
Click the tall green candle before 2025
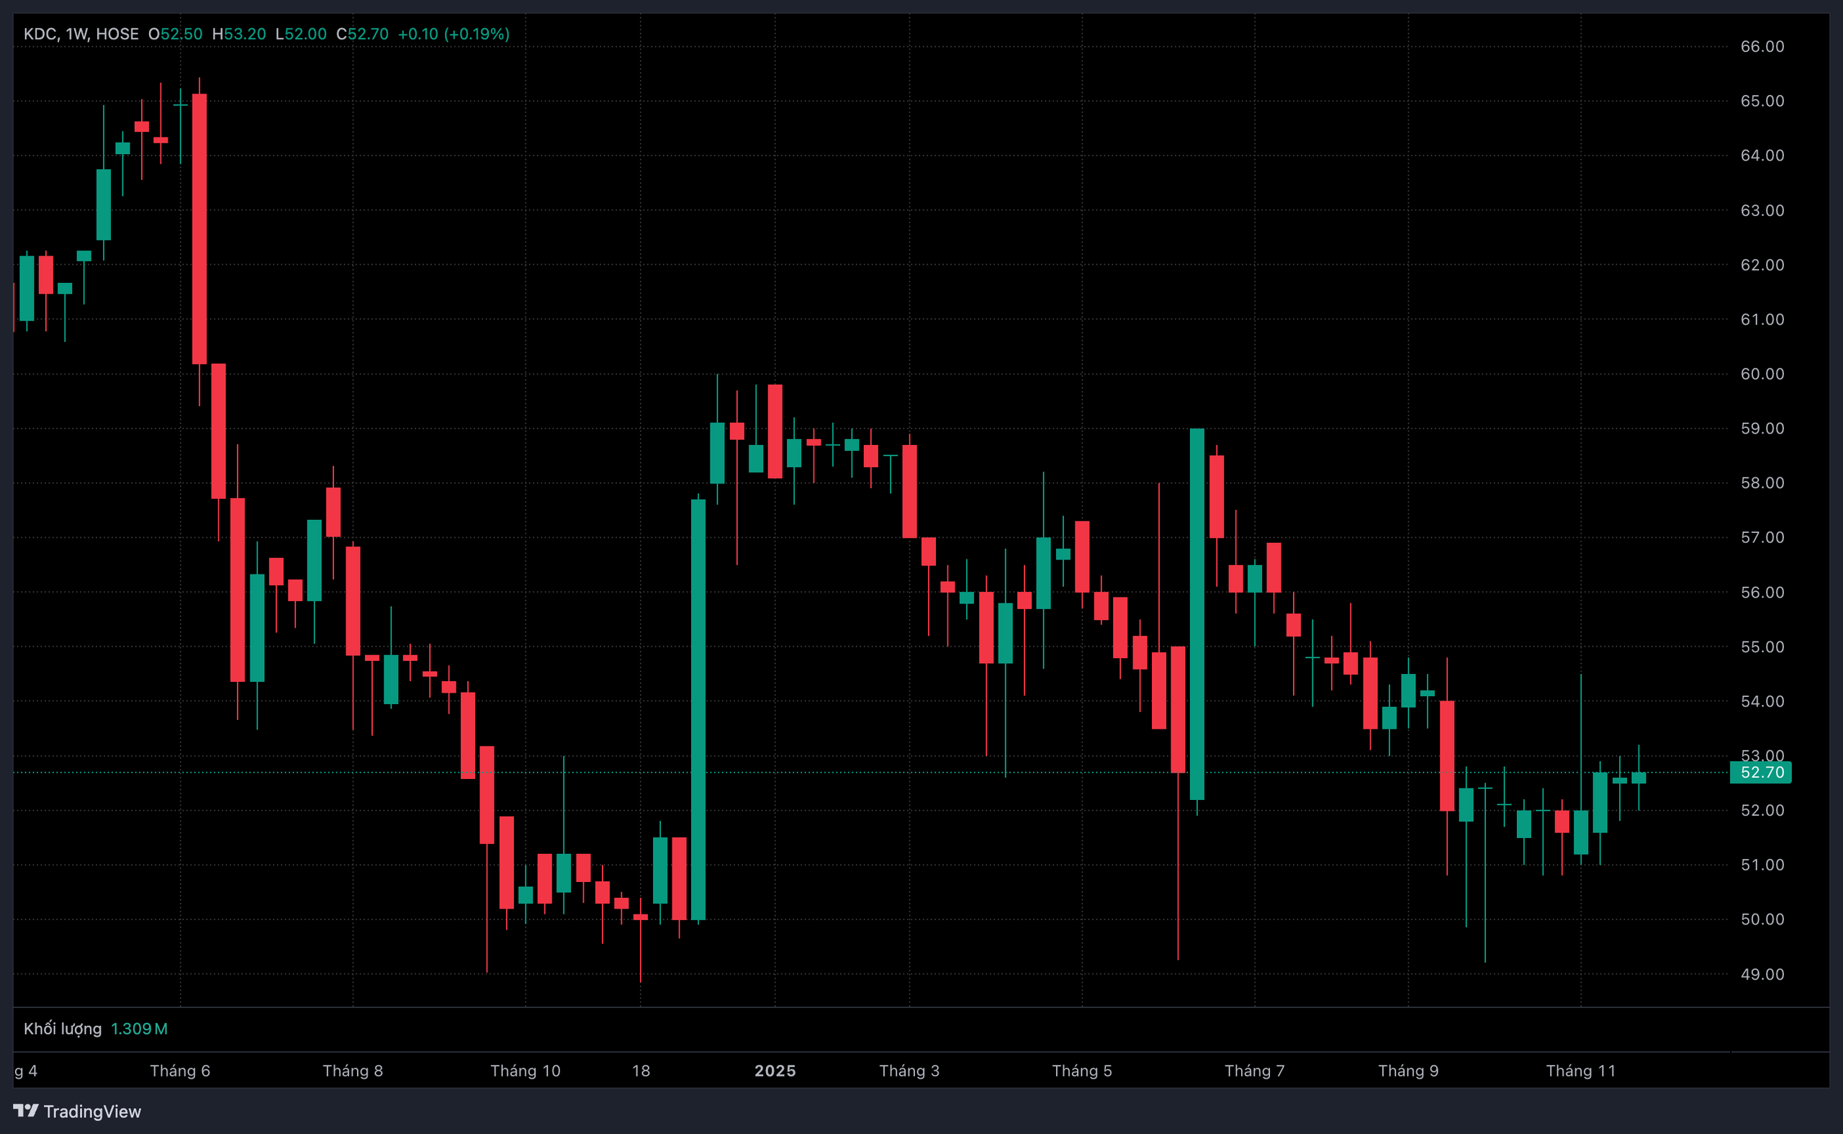click(x=698, y=708)
